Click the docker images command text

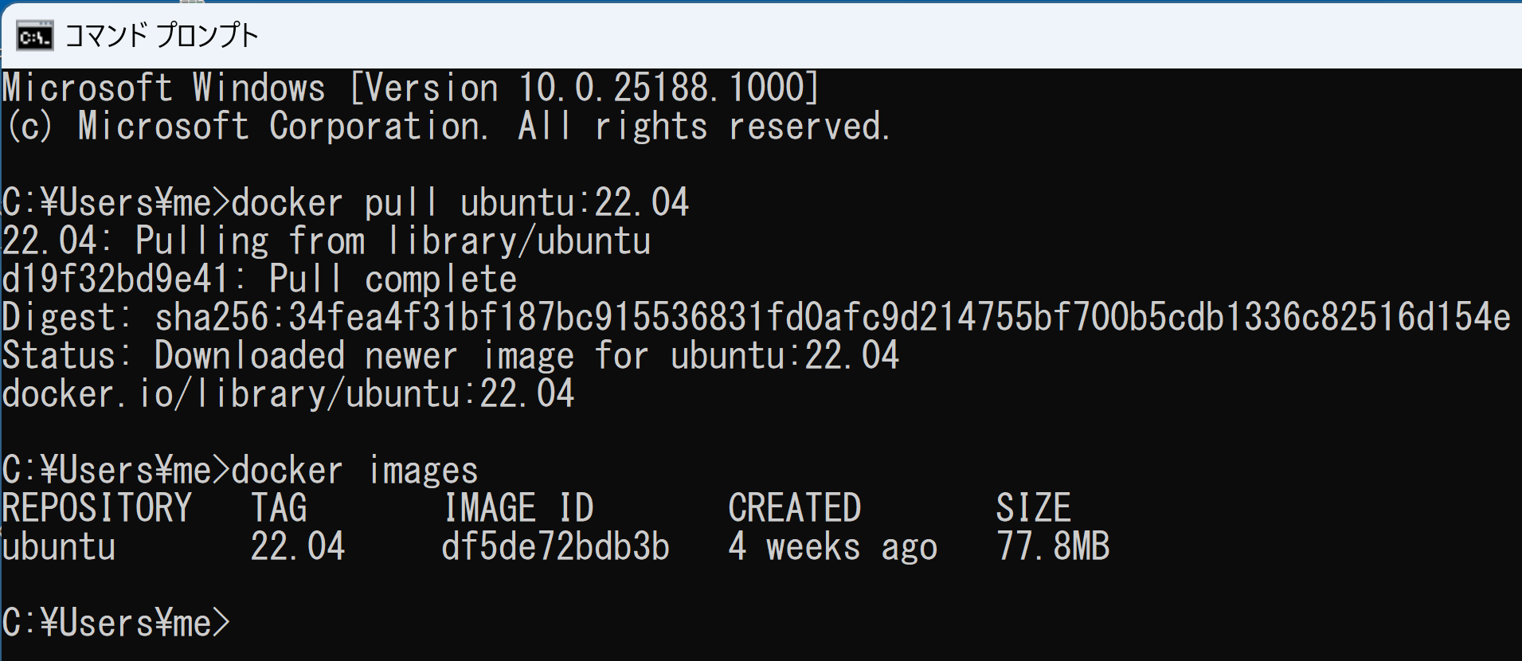(354, 470)
